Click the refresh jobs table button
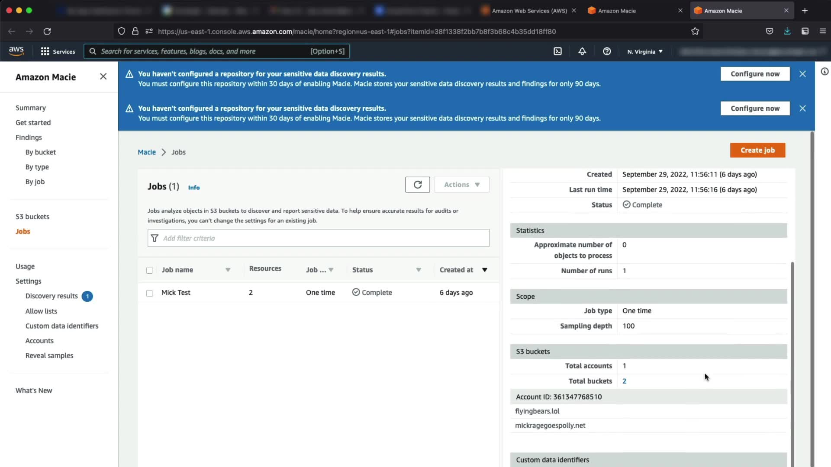Viewport: 831px width, 467px height. 417,185
